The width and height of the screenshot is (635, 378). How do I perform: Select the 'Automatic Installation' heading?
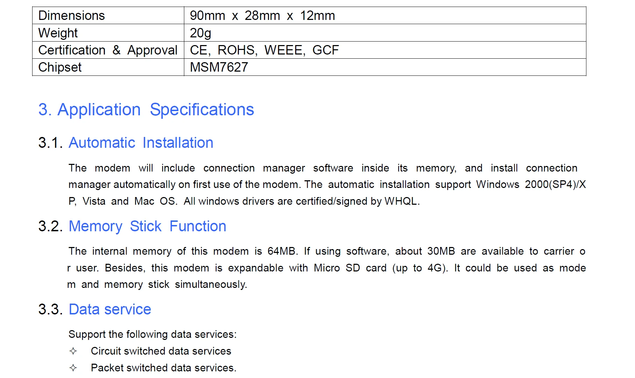point(141,143)
